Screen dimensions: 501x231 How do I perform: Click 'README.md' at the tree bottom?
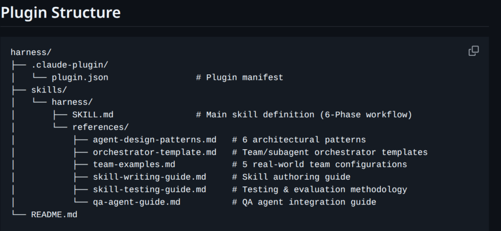click(x=54, y=214)
